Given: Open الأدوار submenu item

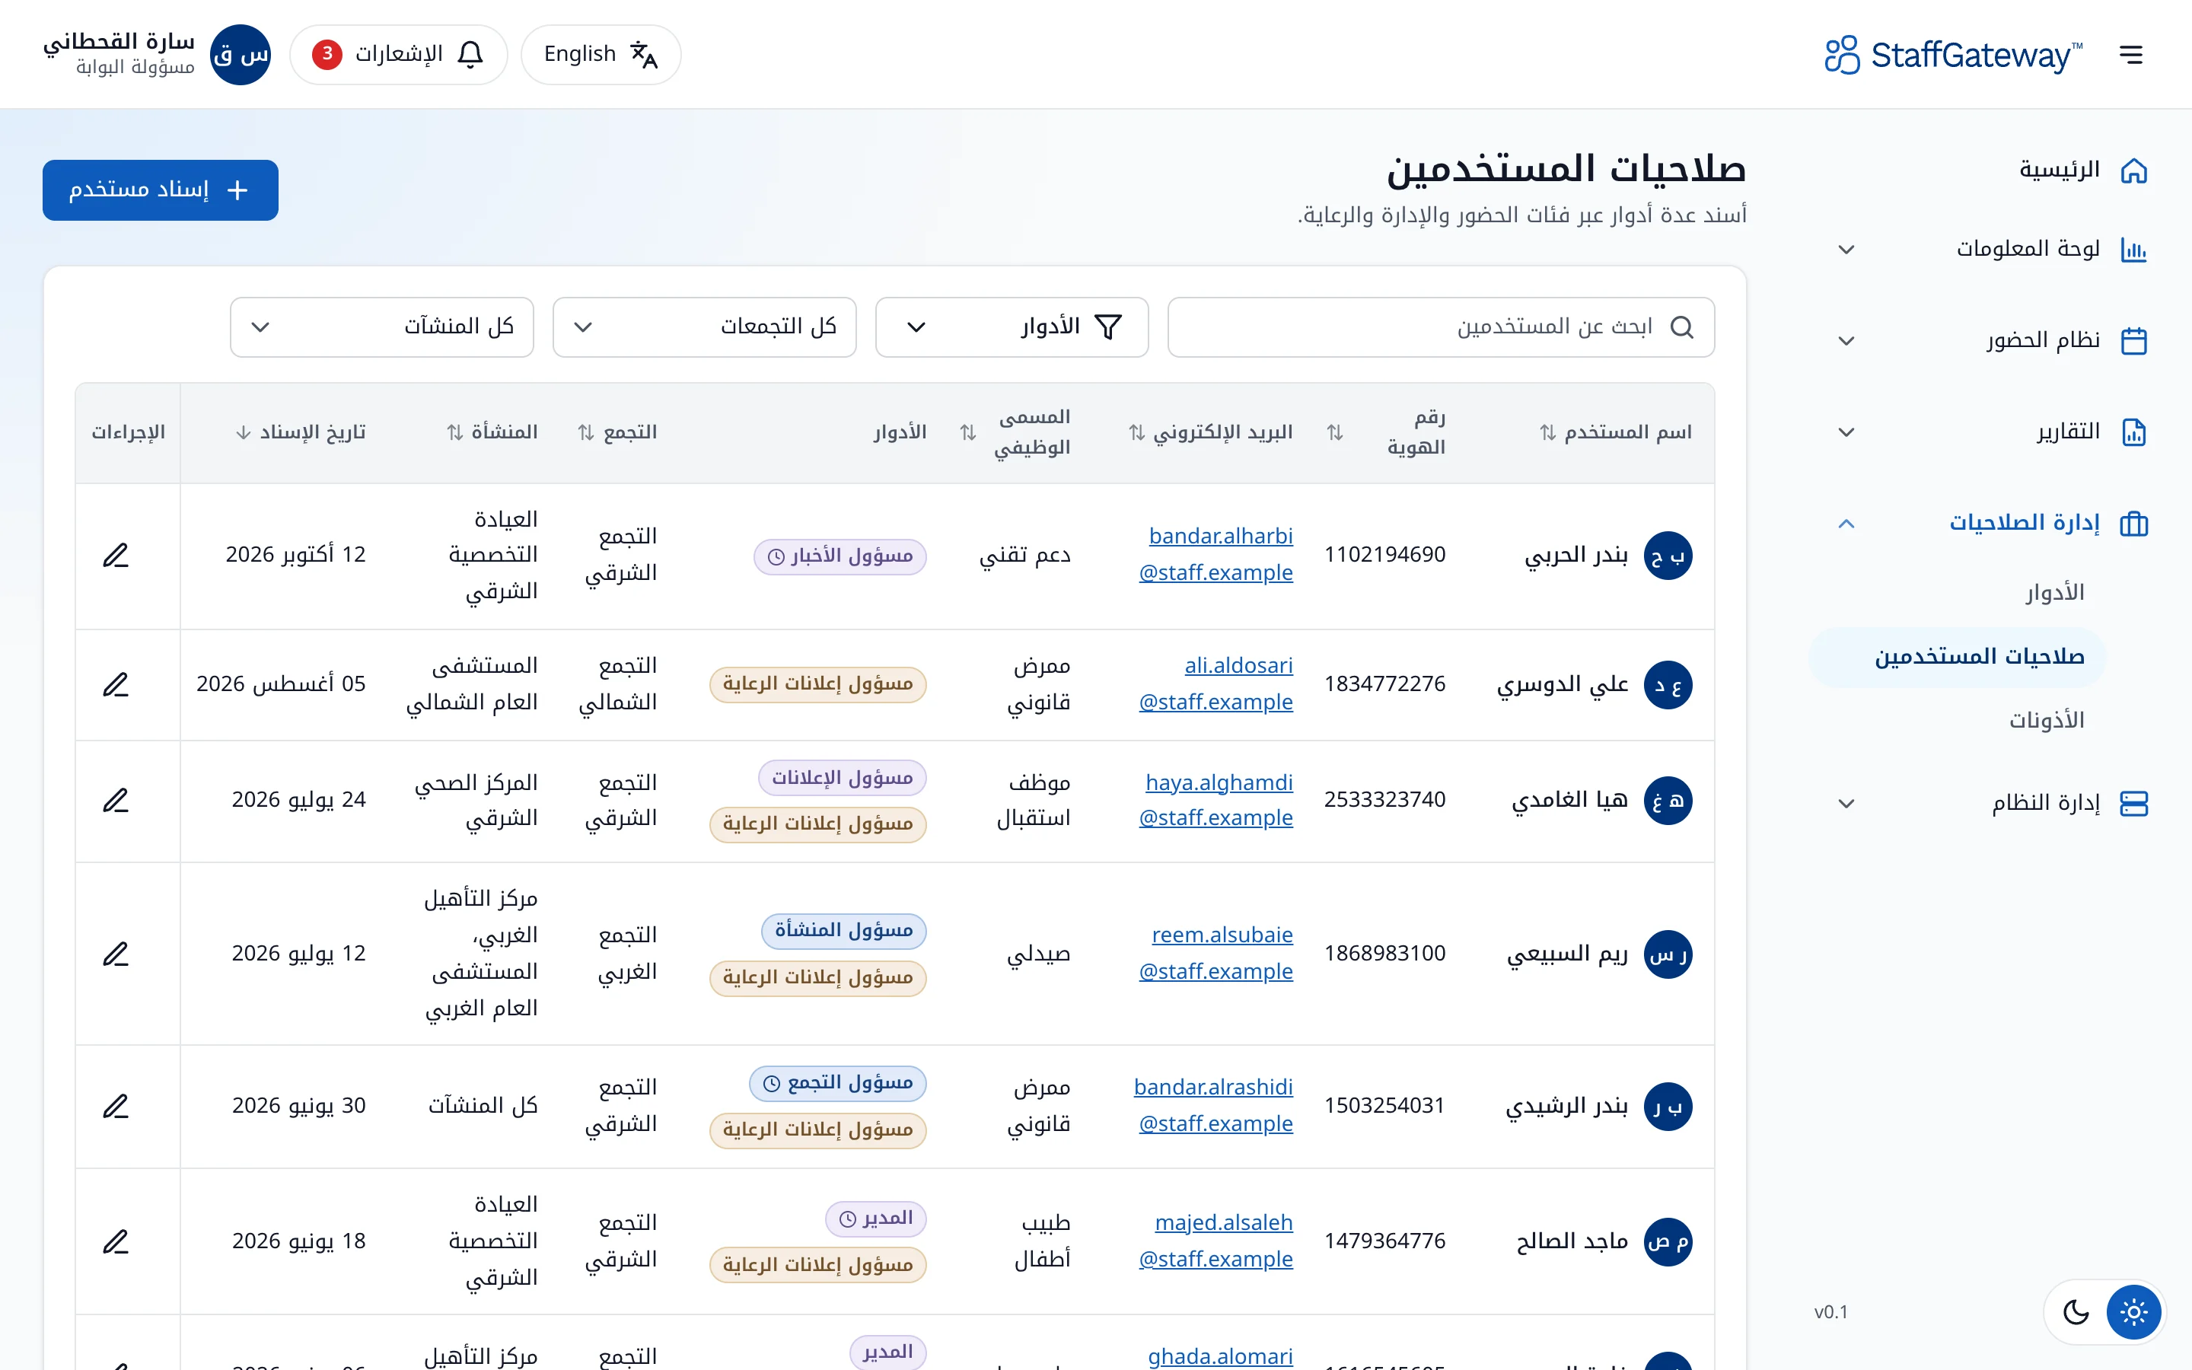Looking at the screenshot, I should coord(2054,593).
